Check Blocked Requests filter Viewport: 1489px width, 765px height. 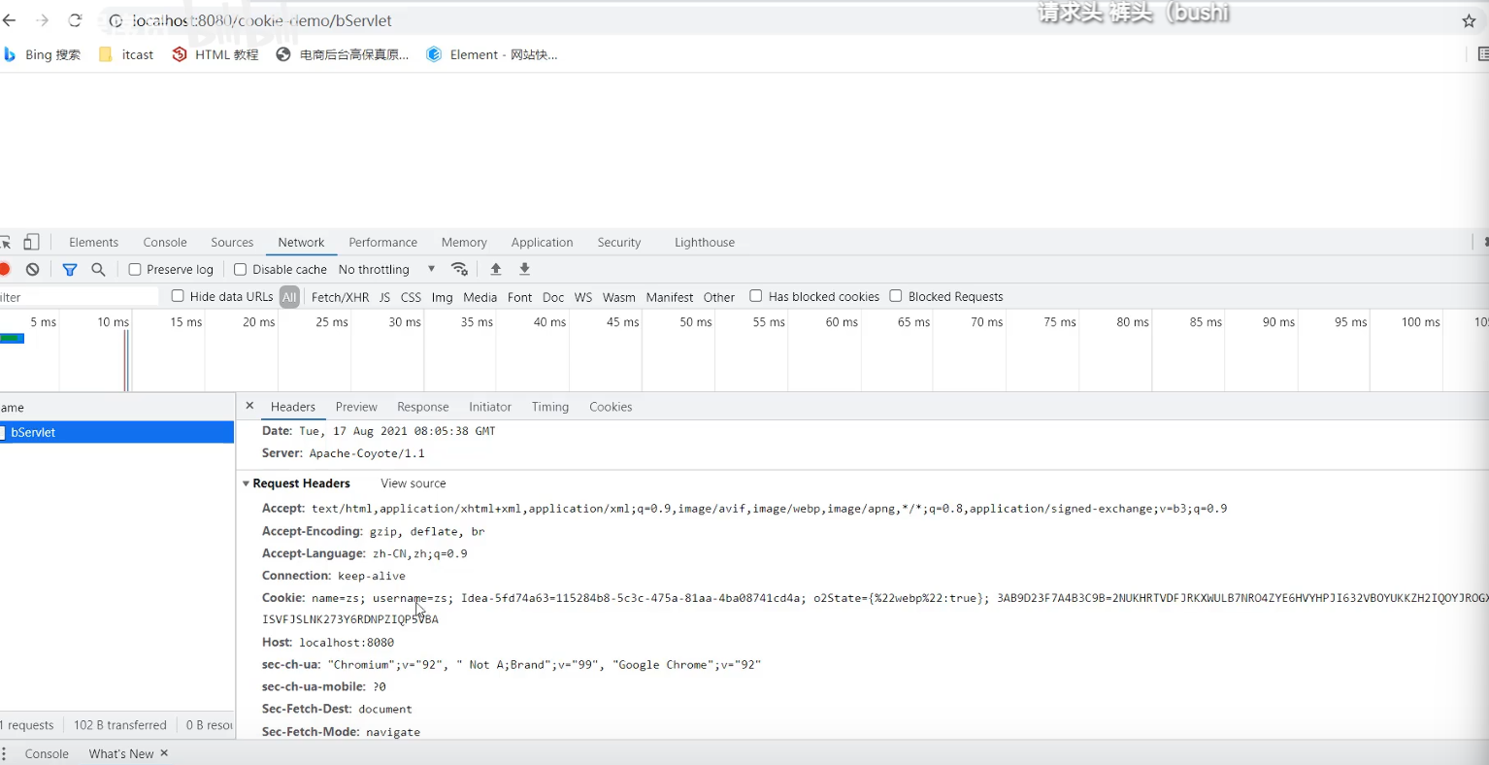[x=896, y=296]
